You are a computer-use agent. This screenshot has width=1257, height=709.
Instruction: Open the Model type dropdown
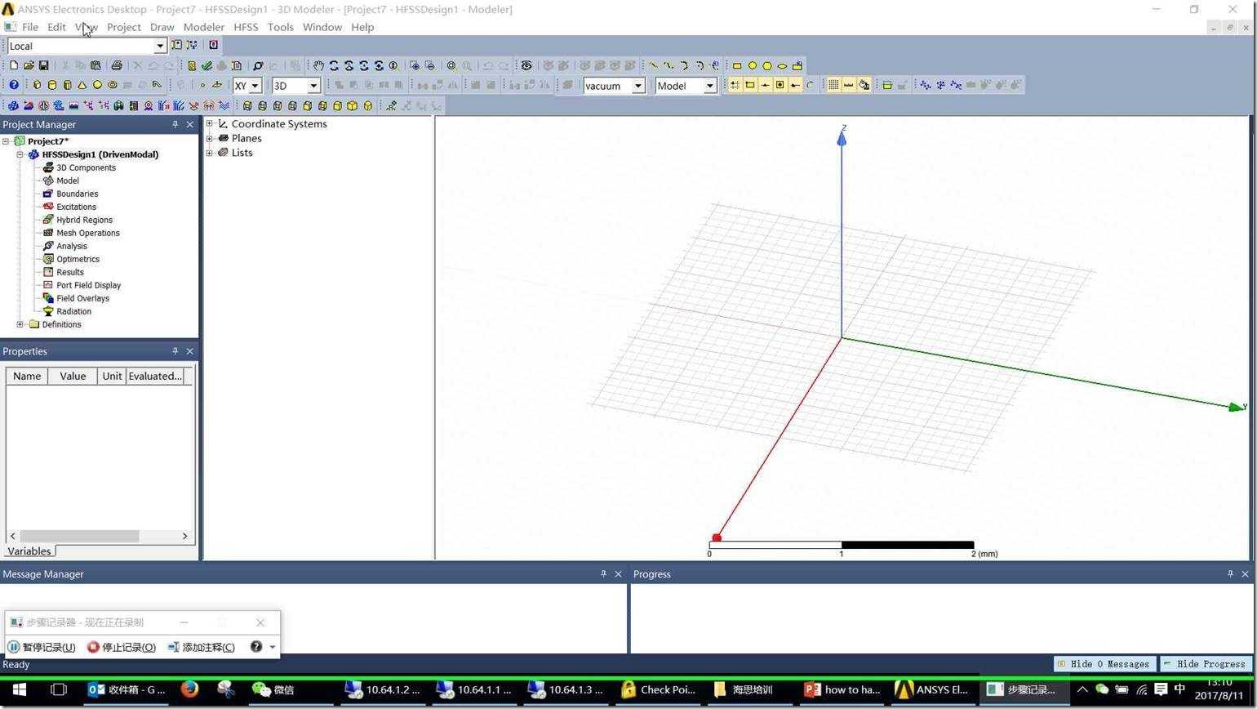(709, 86)
